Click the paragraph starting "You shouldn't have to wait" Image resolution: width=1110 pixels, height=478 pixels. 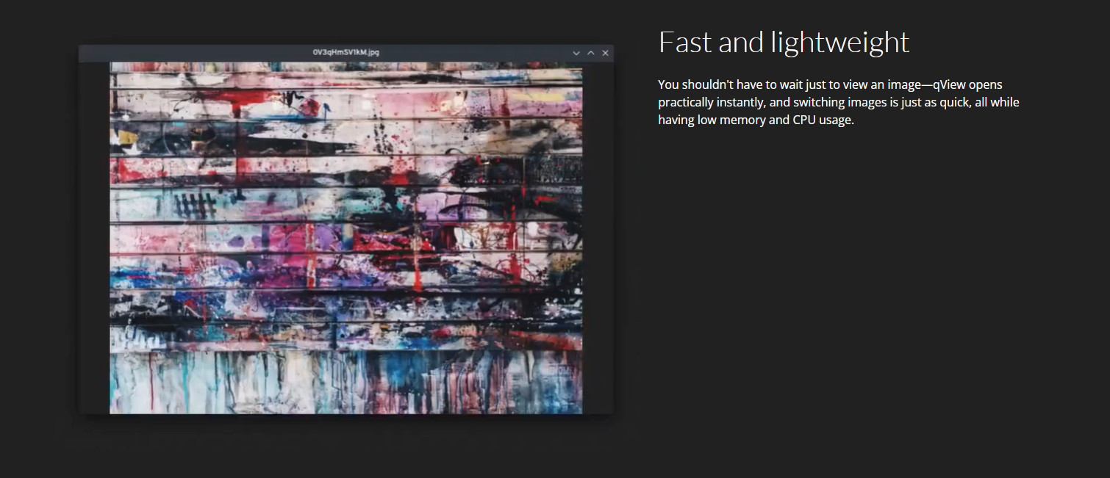839,102
